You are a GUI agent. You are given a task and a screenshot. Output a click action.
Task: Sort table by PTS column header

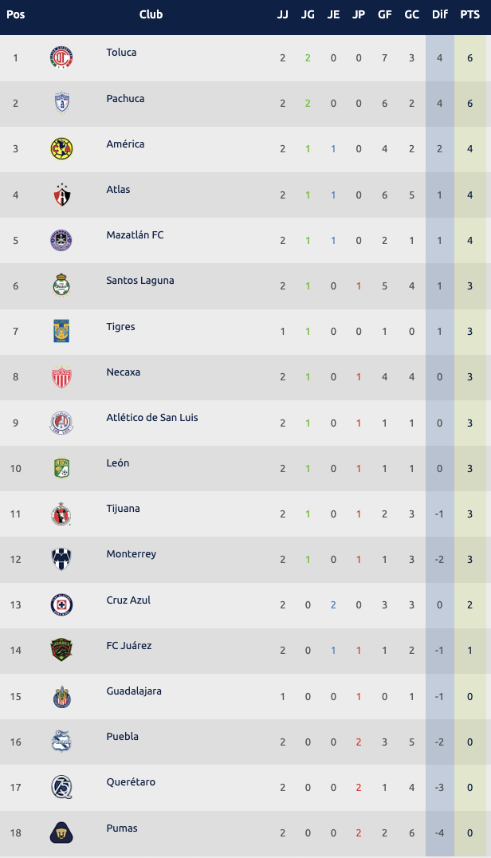(470, 14)
